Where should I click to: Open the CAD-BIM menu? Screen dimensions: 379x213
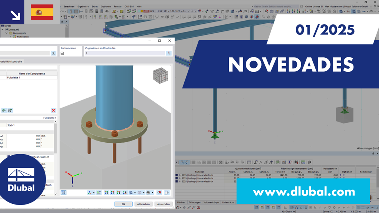pos(129,7)
